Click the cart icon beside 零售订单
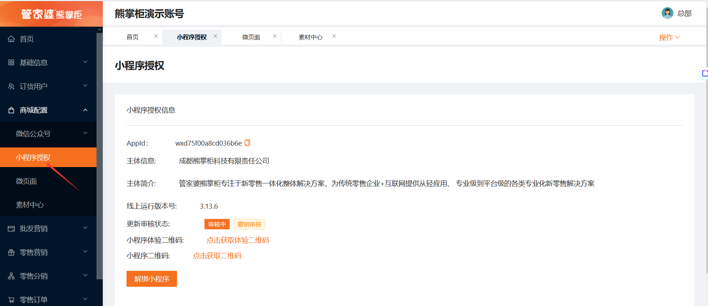The height and width of the screenshot is (306, 708). (x=11, y=300)
